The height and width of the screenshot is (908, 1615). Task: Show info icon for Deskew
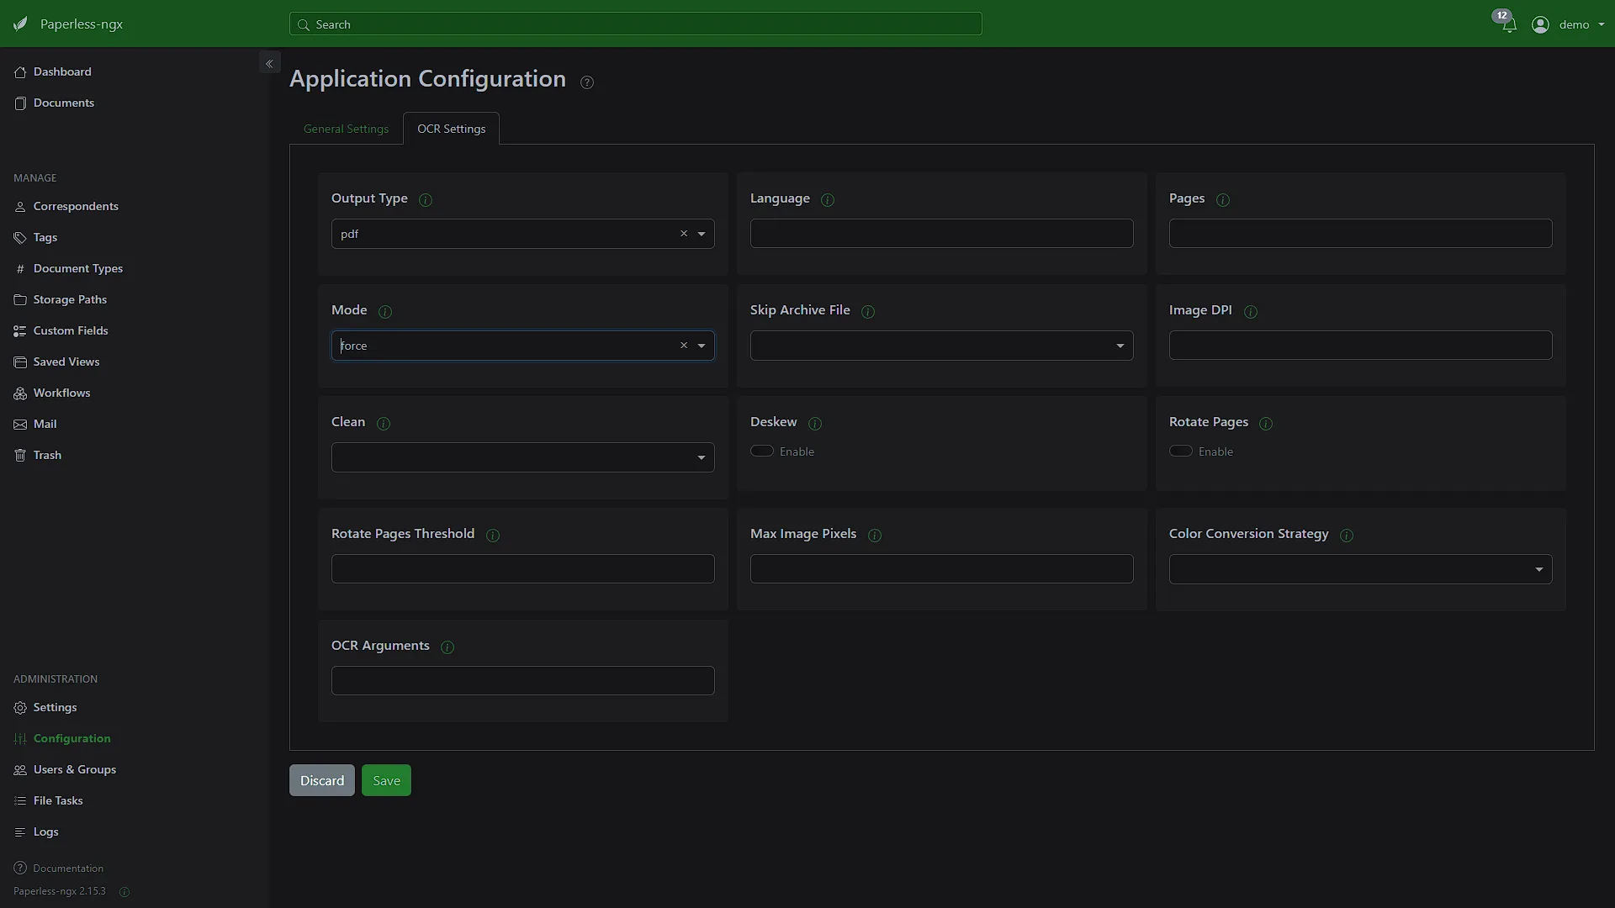point(815,424)
